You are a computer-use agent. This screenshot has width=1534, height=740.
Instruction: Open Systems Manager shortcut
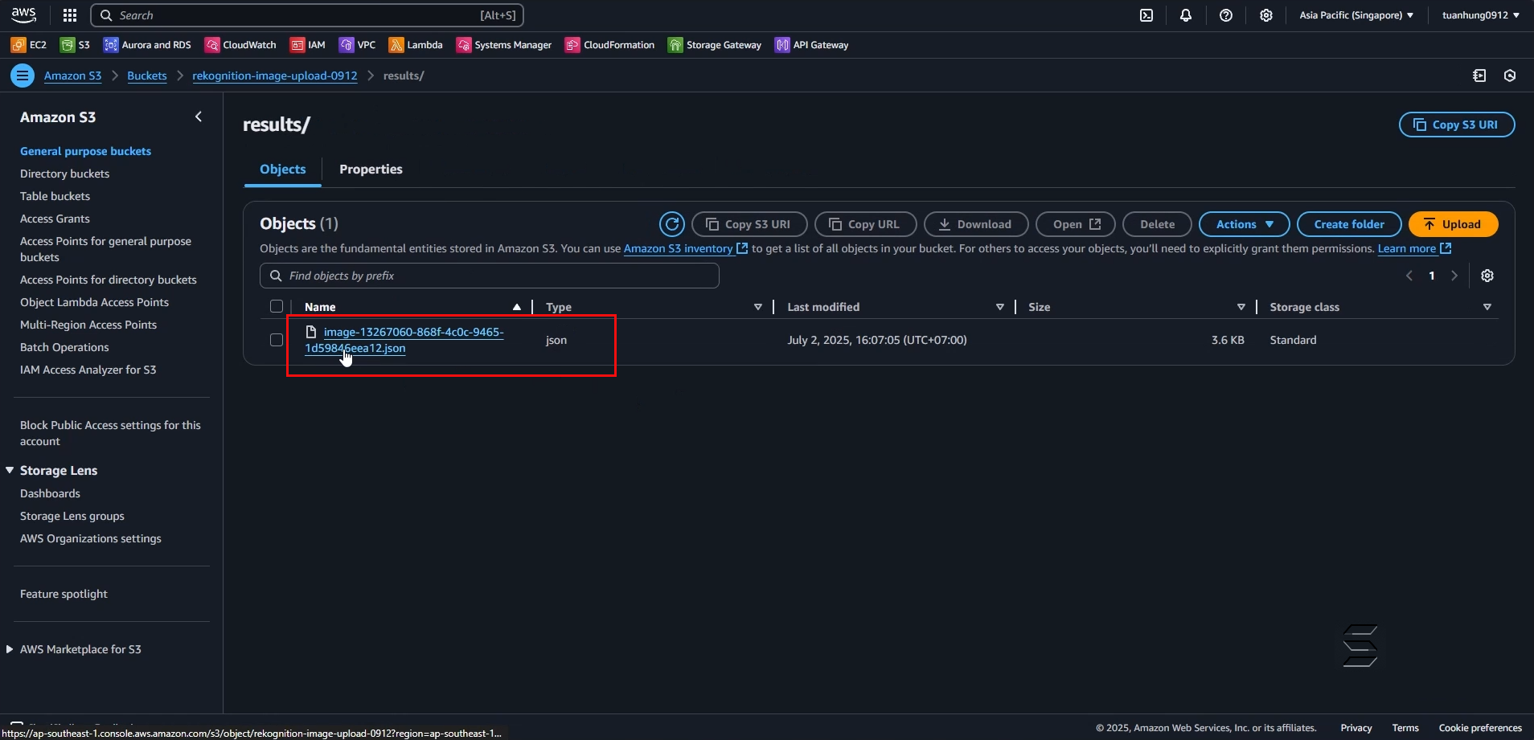click(x=504, y=45)
